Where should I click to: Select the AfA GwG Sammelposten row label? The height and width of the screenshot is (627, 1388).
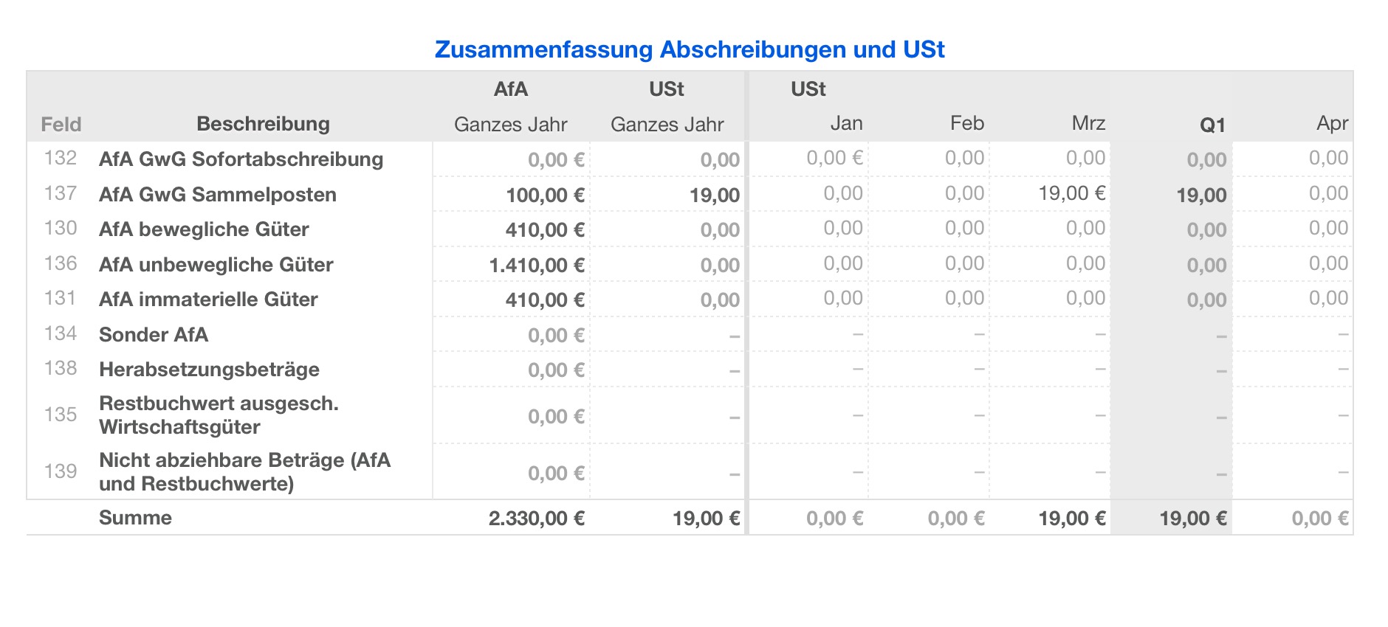(217, 195)
